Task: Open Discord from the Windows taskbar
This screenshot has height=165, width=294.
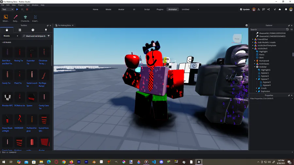Action: [x=161, y=162]
